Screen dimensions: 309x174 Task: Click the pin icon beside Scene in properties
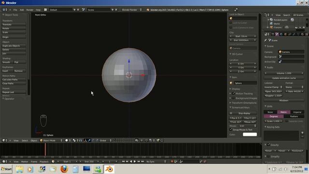click(x=266, y=40)
